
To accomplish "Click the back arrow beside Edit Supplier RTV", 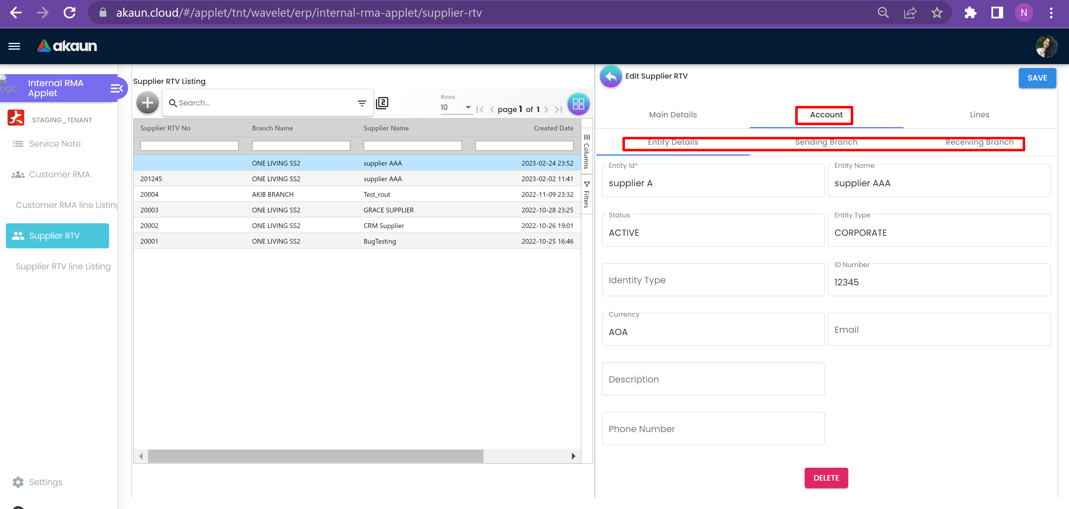I will coord(610,76).
